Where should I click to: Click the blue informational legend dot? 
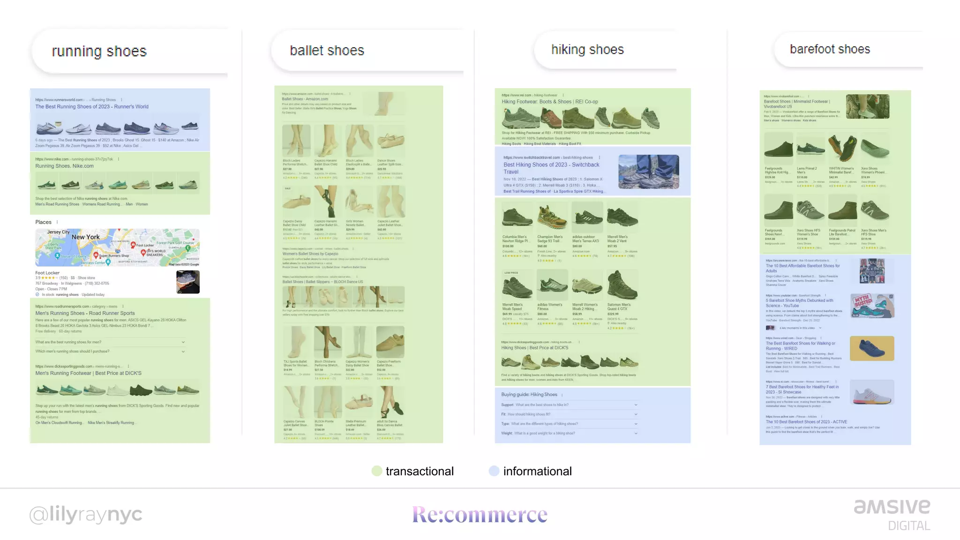[494, 471]
